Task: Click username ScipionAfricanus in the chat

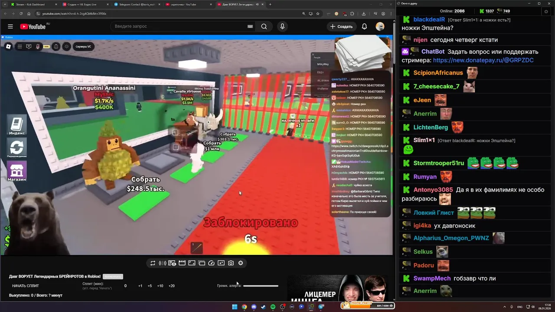Action: point(438,73)
